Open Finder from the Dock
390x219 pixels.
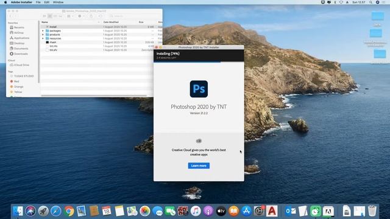(x=18, y=211)
